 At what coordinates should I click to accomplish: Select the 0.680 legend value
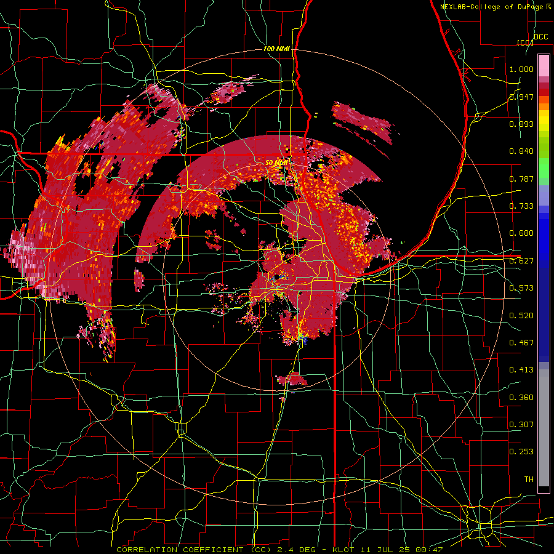[x=521, y=233]
